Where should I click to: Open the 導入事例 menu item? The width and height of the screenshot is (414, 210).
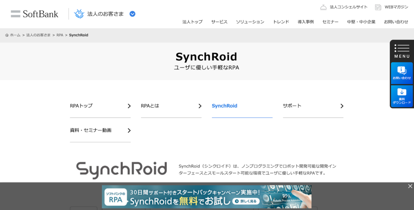pos(306,22)
